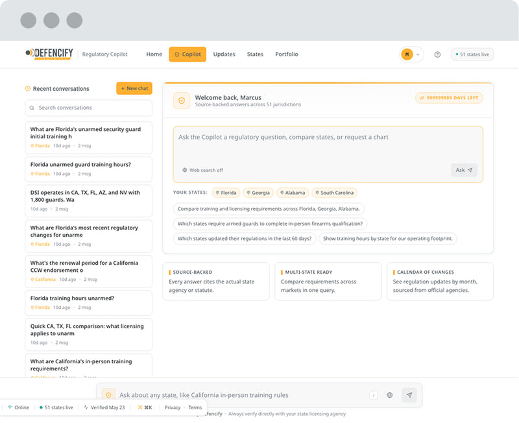Click Verified May 23 status entry
Image resolution: width=519 pixels, height=423 pixels.
tap(104, 407)
